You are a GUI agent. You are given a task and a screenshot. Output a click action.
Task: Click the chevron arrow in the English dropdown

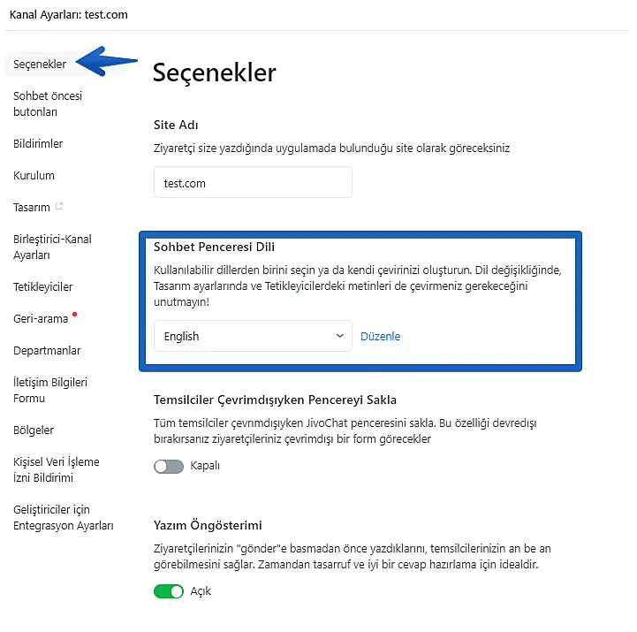pyautogui.click(x=340, y=336)
